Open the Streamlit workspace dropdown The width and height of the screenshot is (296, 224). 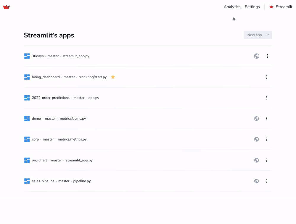280,7
